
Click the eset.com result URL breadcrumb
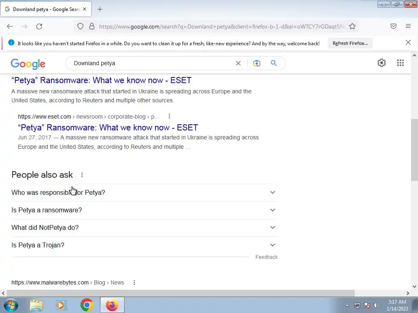[x=89, y=117]
